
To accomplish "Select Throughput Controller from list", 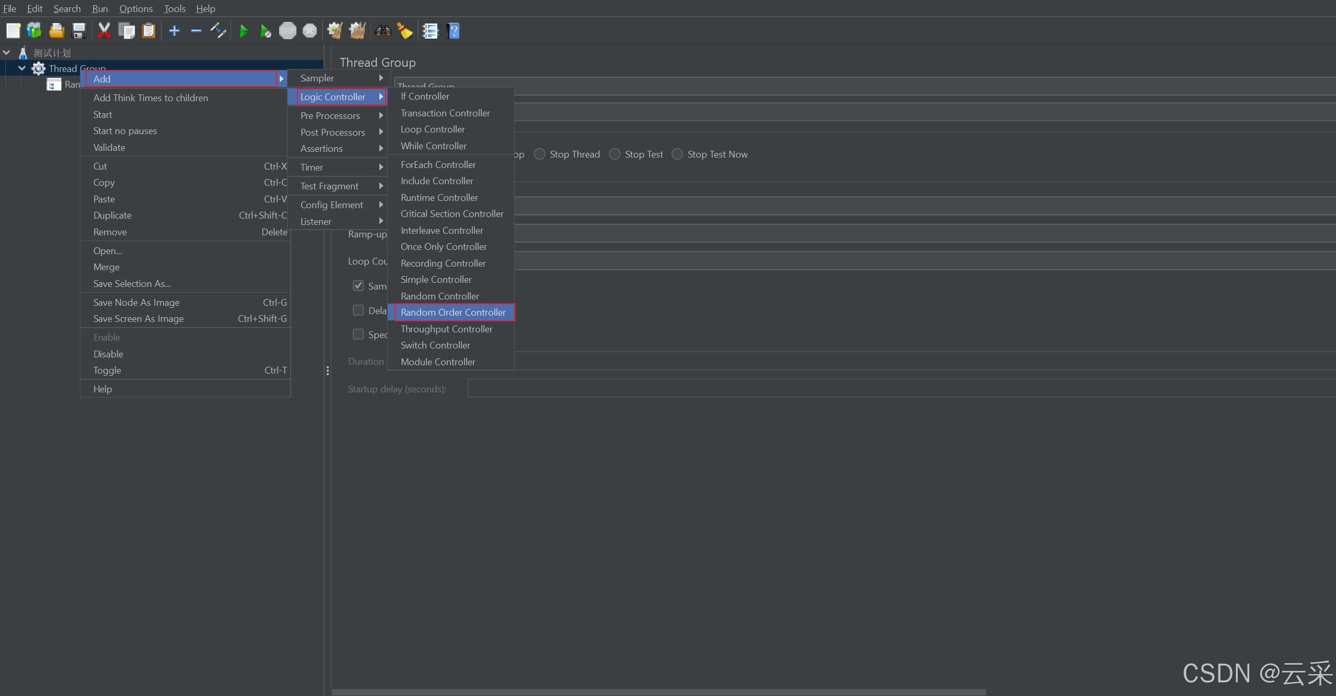I will pyautogui.click(x=445, y=329).
